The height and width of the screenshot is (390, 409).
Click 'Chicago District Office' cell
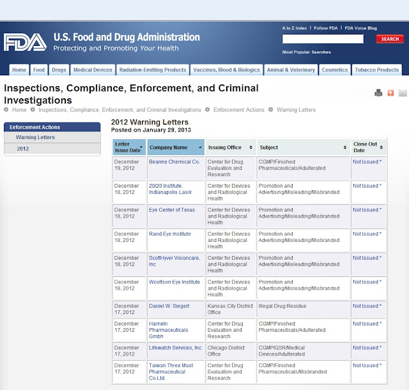pos(230,351)
